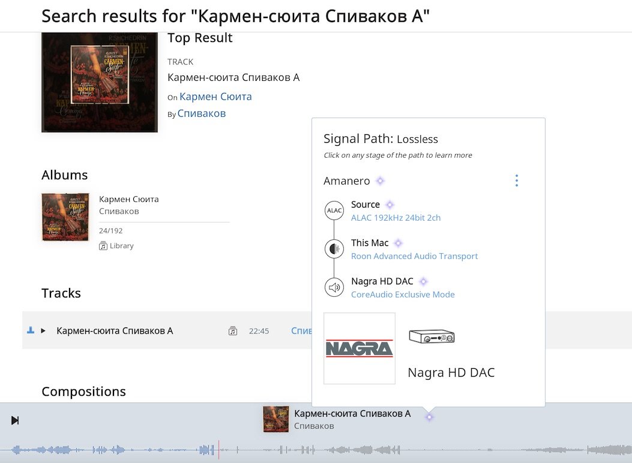Play the track Кармен-сюита Спиваков А

coord(43,330)
